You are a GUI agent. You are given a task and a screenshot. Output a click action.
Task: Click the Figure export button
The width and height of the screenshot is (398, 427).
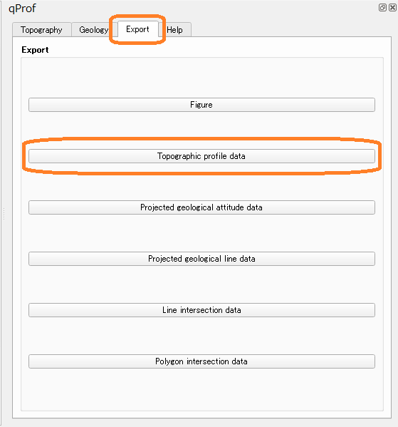(x=201, y=105)
